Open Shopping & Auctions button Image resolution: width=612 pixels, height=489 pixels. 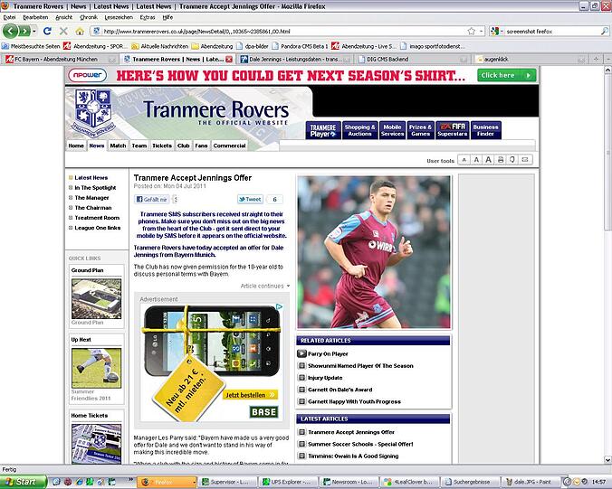pos(359,130)
